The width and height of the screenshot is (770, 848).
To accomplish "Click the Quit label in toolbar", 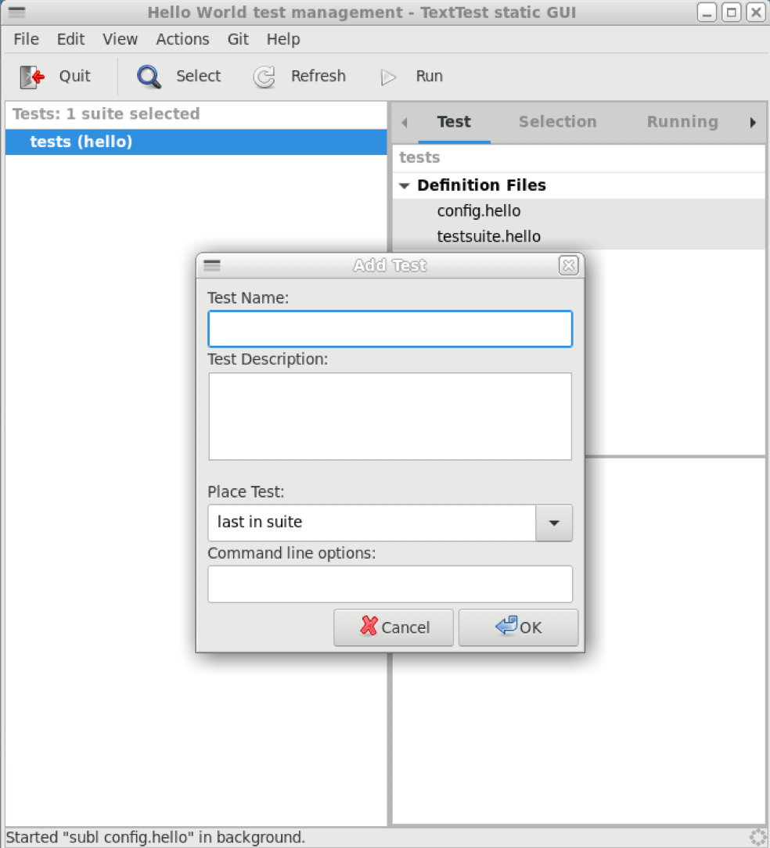I will point(74,76).
